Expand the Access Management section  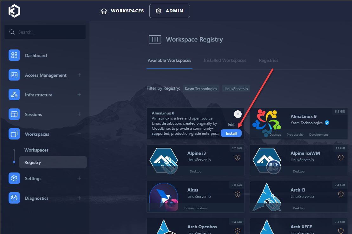pos(79,75)
